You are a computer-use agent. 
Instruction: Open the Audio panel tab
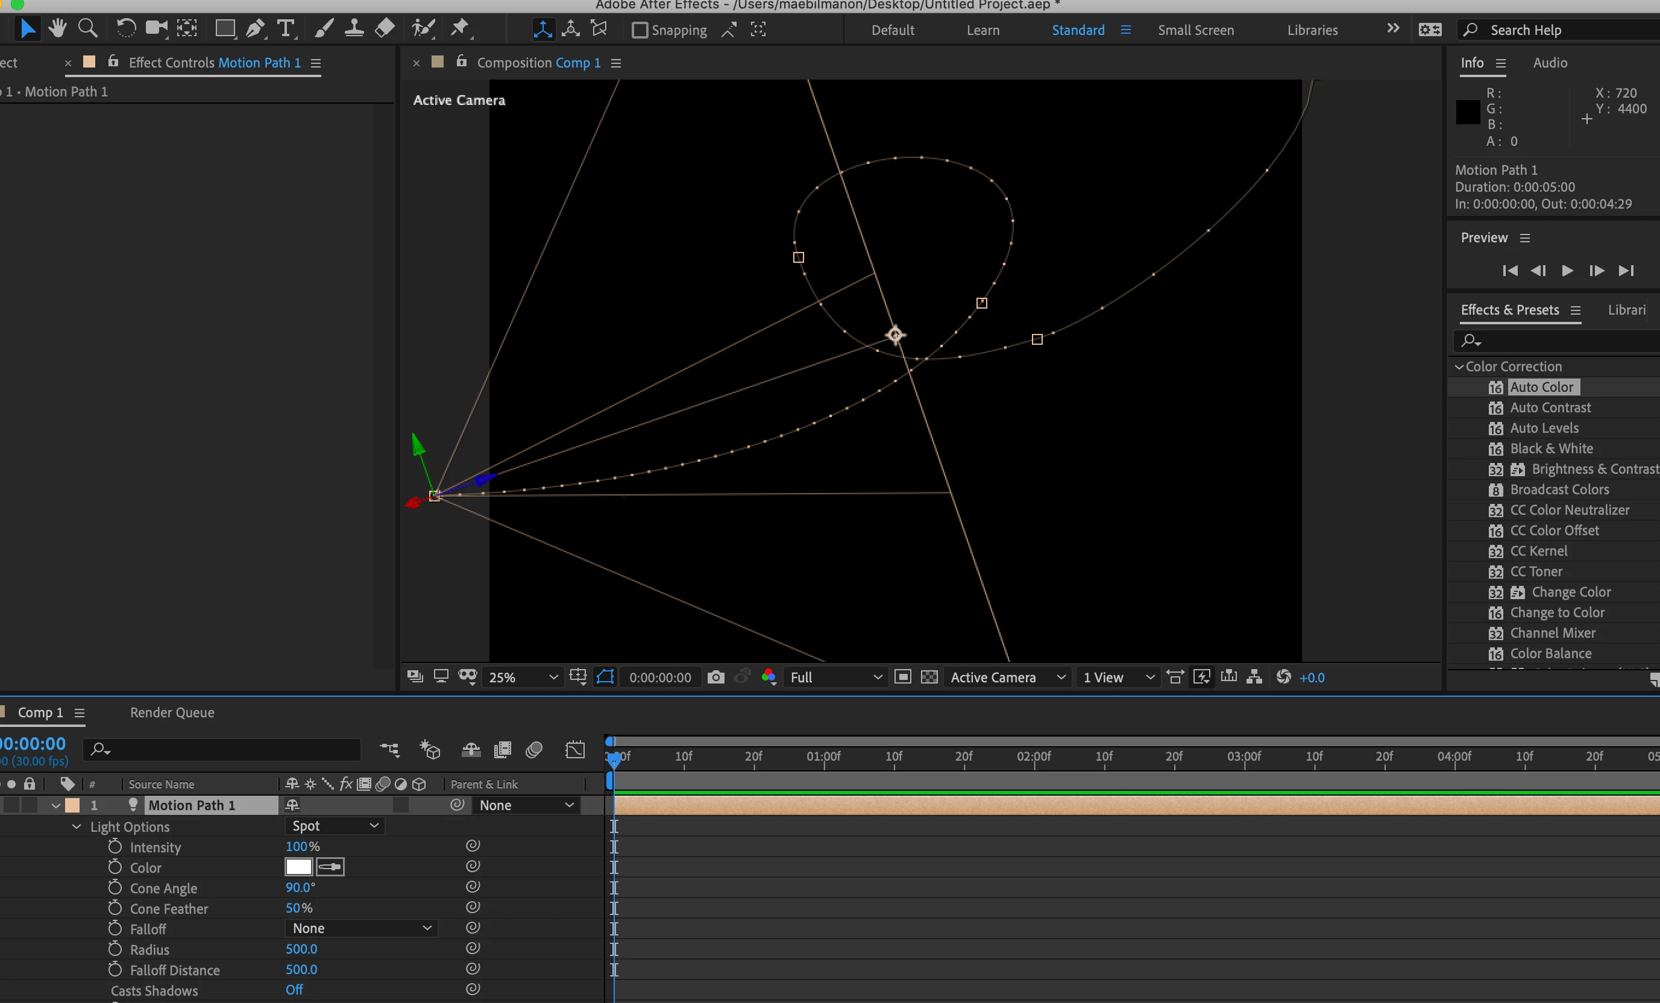tap(1550, 63)
